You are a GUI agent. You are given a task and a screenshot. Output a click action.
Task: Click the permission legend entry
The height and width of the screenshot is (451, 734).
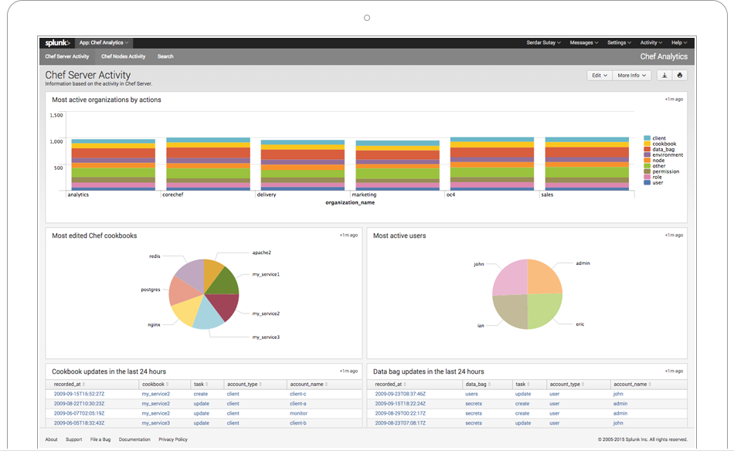661,171
